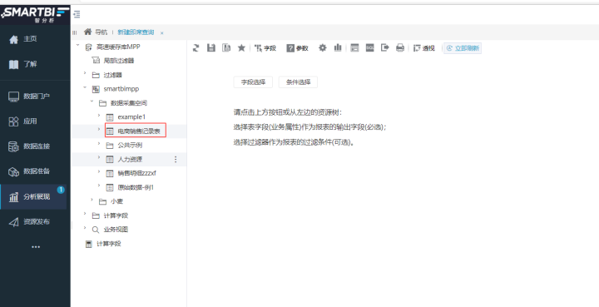
Task: Click the save floppy disk icon
Action: [210, 47]
